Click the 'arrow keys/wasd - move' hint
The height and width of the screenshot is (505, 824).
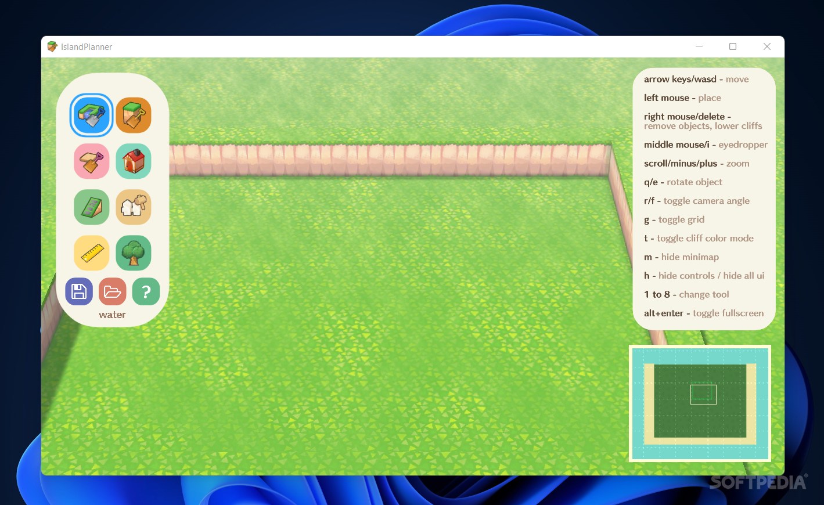click(x=696, y=80)
